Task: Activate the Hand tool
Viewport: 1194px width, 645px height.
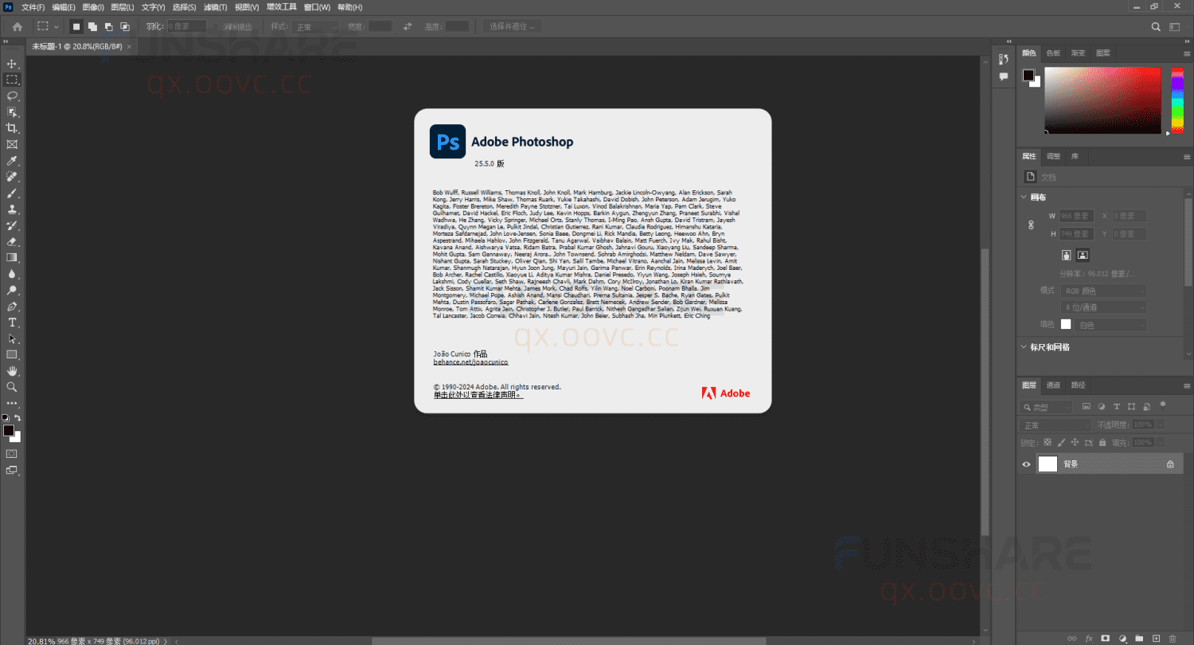Action: pyautogui.click(x=12, y=370)
